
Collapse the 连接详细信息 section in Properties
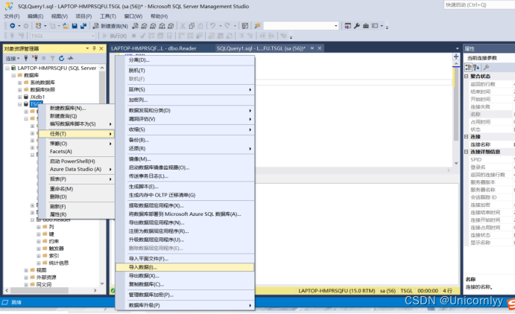click(466, 152)
